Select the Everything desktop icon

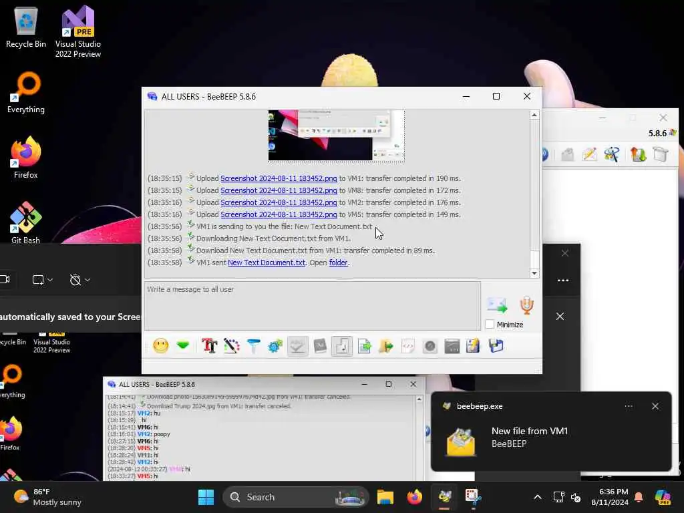[26, 92]
